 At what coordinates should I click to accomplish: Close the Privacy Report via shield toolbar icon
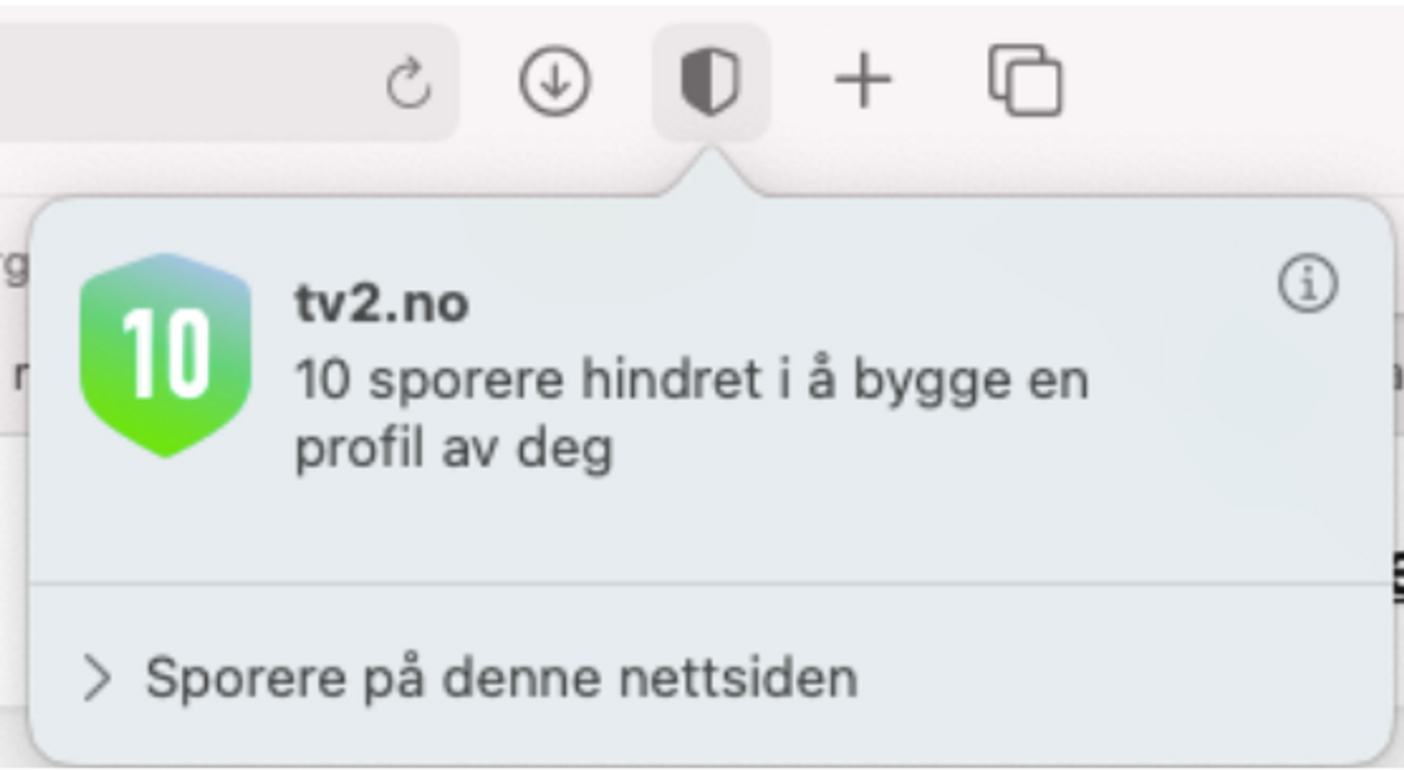coord(710,82)
